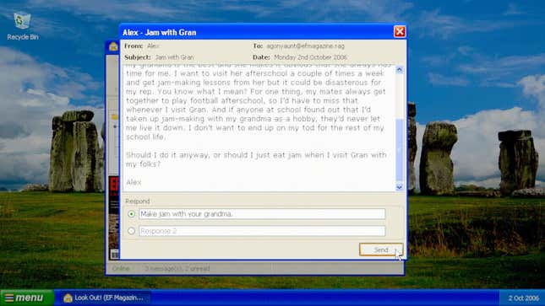Open the Recycle Bin desktop icon
The image size is (545, 306).
(x=22, y=25)
